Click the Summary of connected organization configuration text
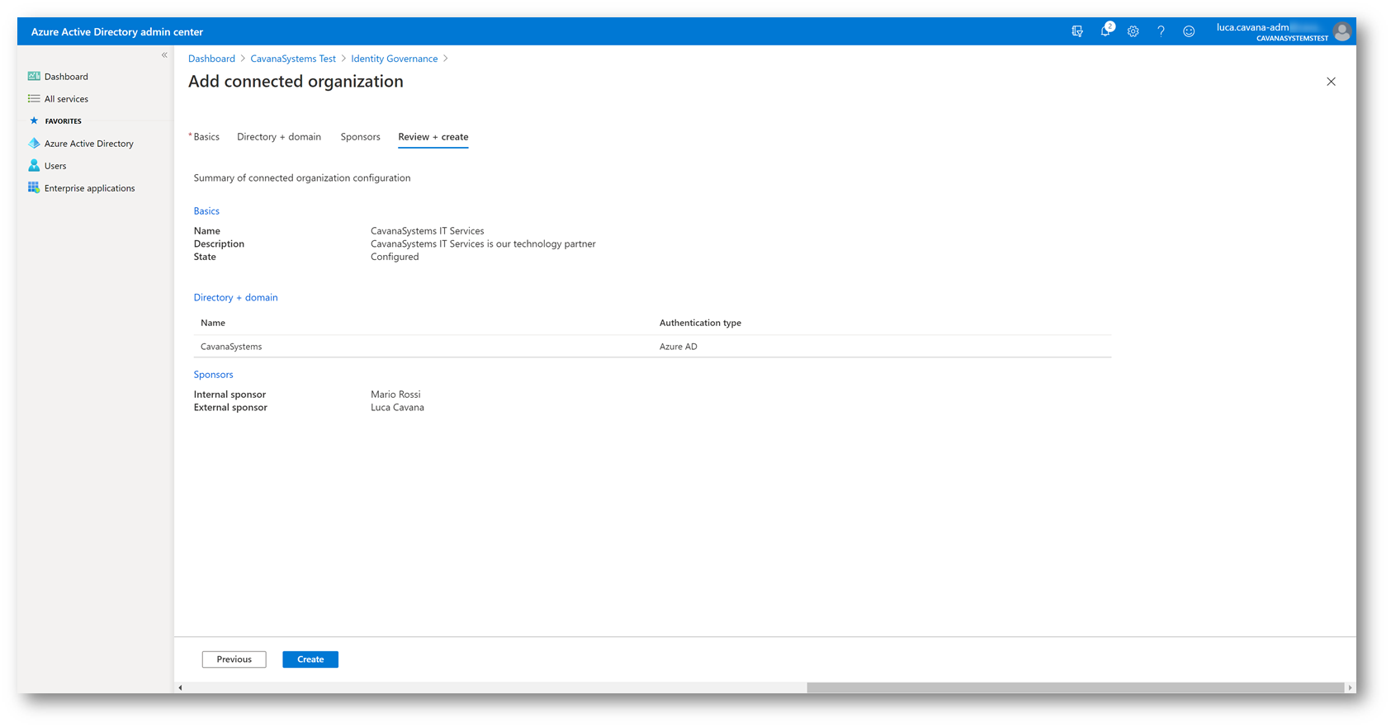Viewport: 1391px width, 728px height. (x=302, y=178)
